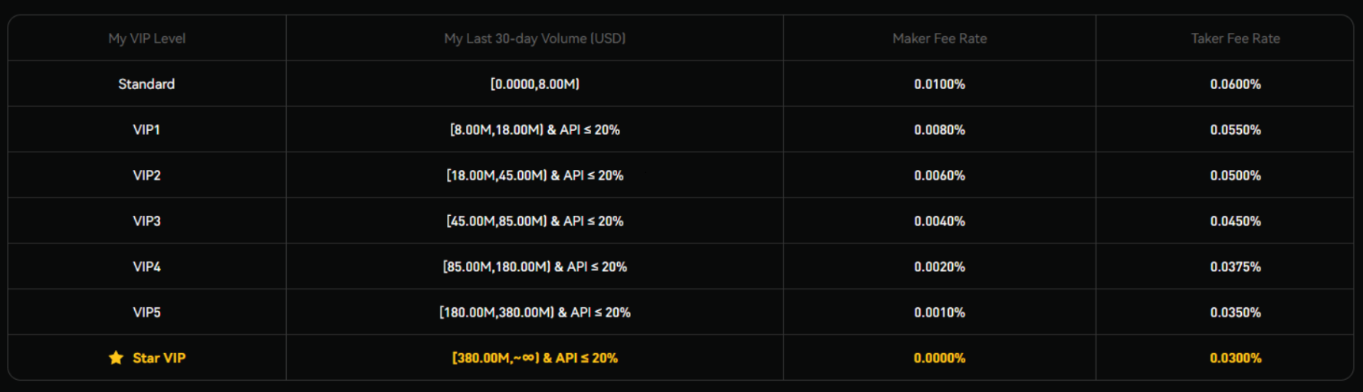Click the My Last 30-day Volume header
1363x392 pixels.
(x=534, y=38)
